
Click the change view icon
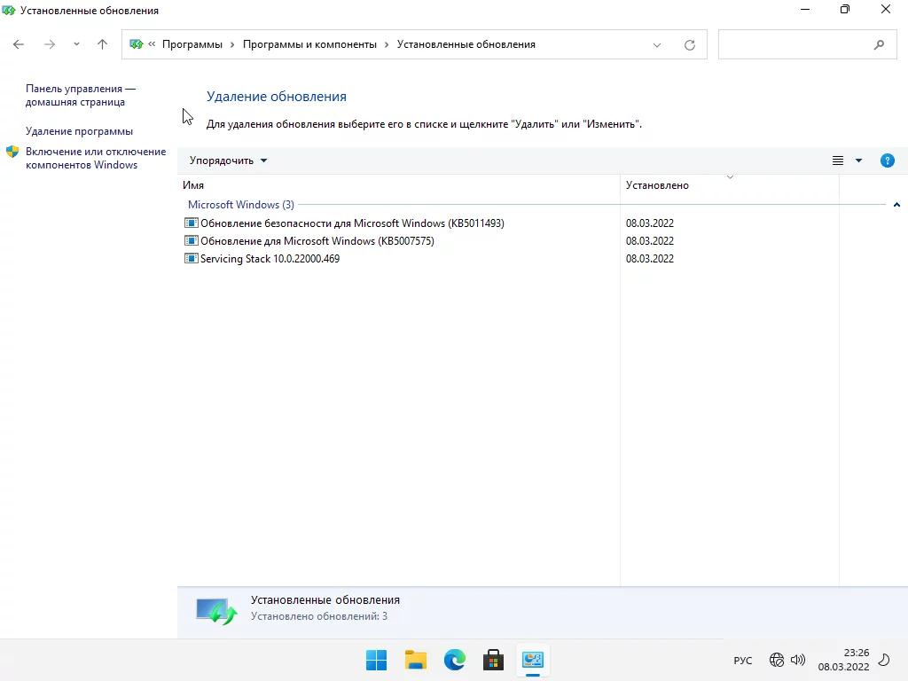tap(838, 161)
